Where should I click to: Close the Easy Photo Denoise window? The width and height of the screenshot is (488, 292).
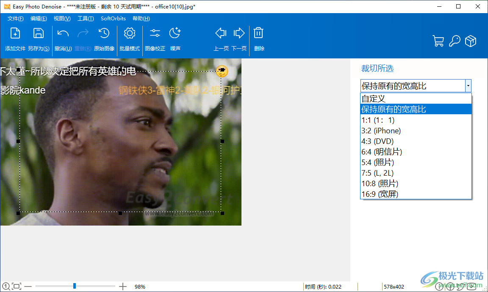(x=478, y=6)
